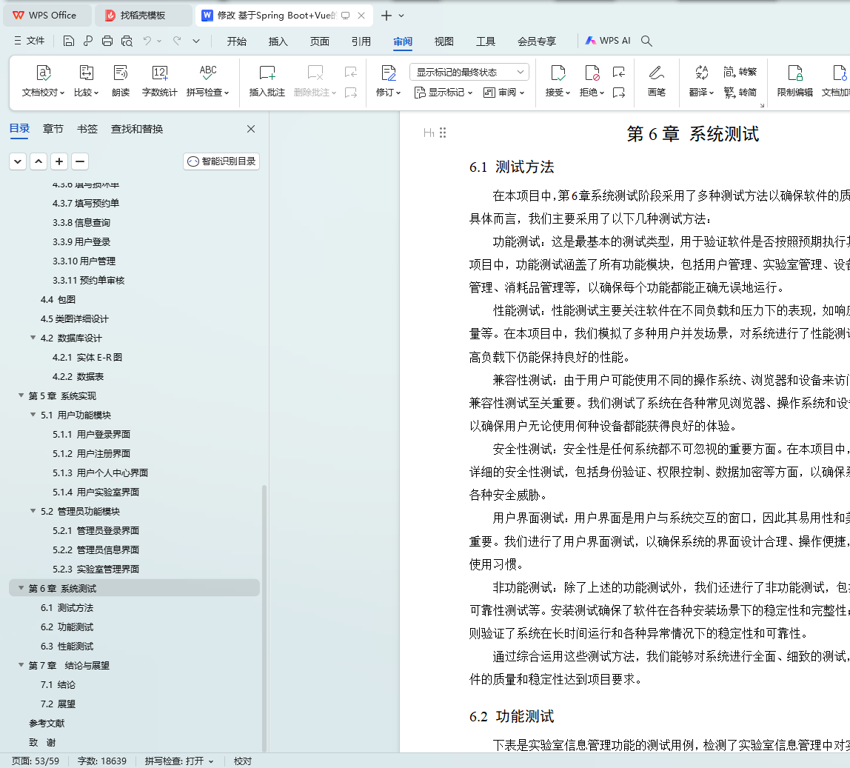Open the quick access toolbar customize arrow
850x768 pixels.
pyautogui.click(x=196, y=41)
